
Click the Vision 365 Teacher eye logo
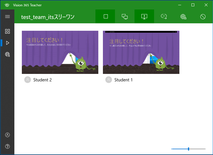(x=7, y=5)
